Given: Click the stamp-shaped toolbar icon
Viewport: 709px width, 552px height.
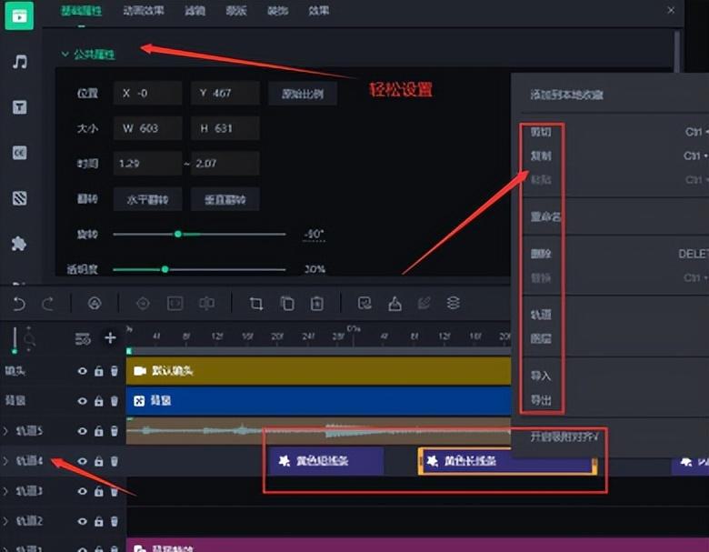Looking at the screenshot, I should click(394, 304).
